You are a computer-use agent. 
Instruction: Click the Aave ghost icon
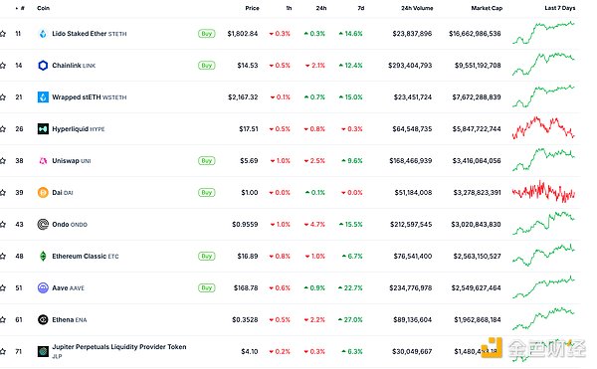point(43,288)
